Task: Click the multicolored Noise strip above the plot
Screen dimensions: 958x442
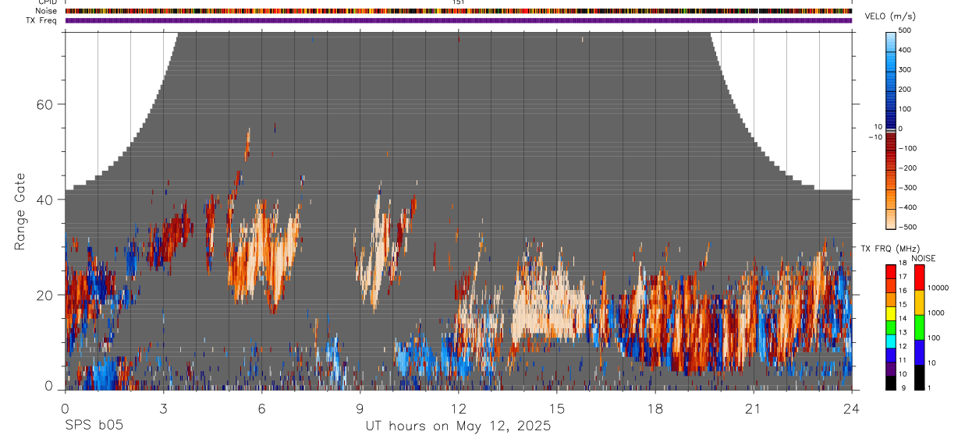Action: click(x=458, y=11)
